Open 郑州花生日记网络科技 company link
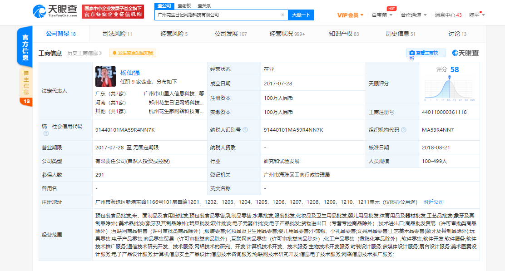Screen dimensions: 505x271 coord(176,103)
